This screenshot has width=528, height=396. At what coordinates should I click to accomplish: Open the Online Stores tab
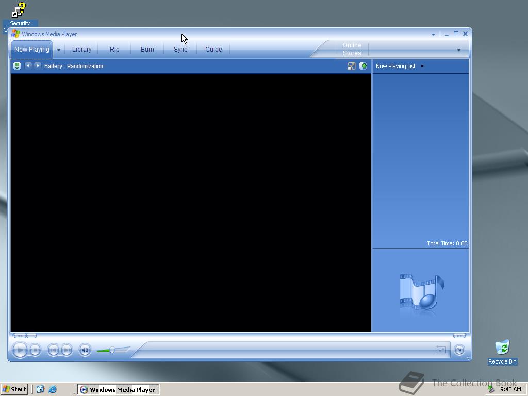coord(352,49)
